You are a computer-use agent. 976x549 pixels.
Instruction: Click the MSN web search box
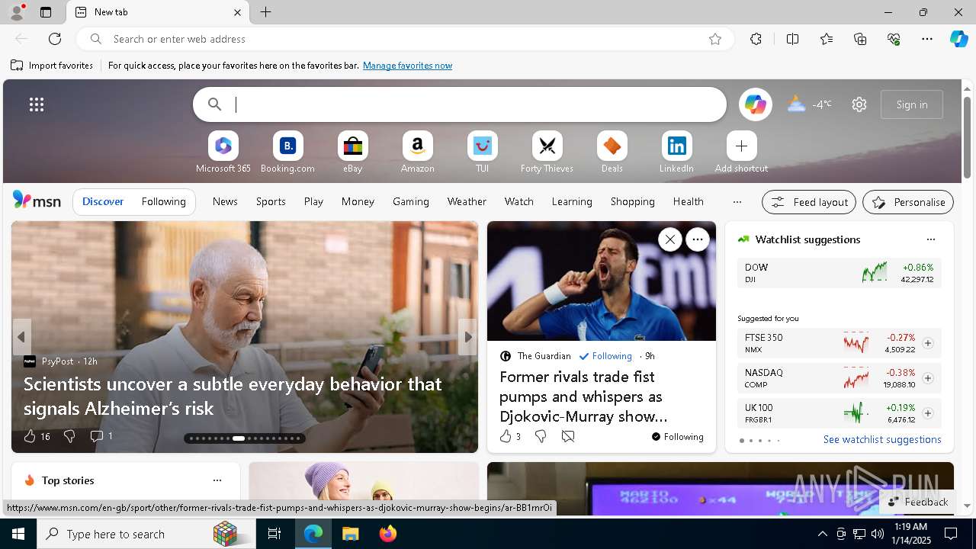[x=460, y=104]
